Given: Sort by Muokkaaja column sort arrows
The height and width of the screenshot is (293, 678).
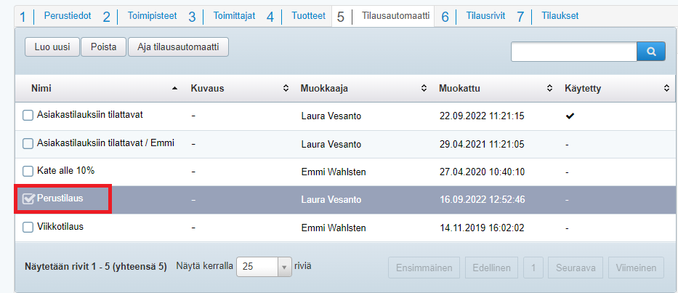Looking at the screenshot, I should pyautogui.click(x=424, y=88).
